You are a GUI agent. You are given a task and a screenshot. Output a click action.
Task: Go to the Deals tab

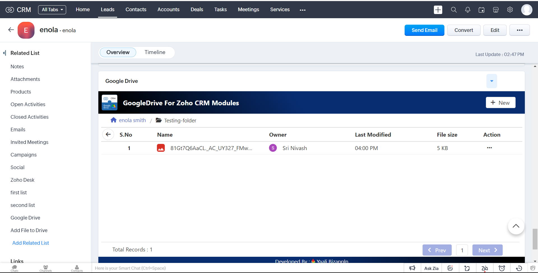[x=197, y=10]
